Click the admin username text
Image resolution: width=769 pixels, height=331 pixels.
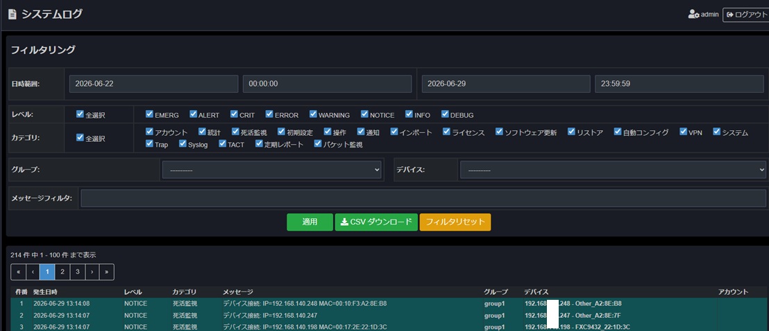coord(709,15)
